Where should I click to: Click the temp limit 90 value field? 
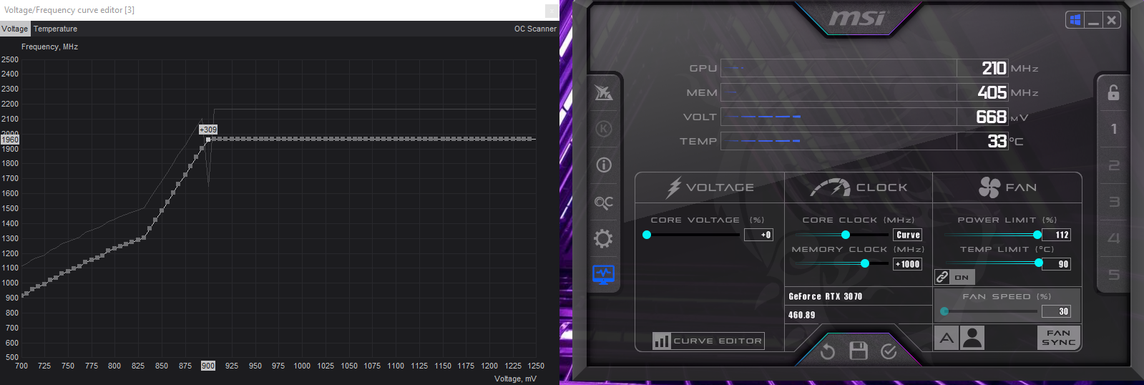pyautogui.click(x=1056, y=264)
